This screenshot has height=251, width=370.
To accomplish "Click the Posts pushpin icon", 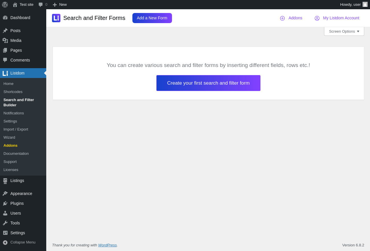I will 5,31.
